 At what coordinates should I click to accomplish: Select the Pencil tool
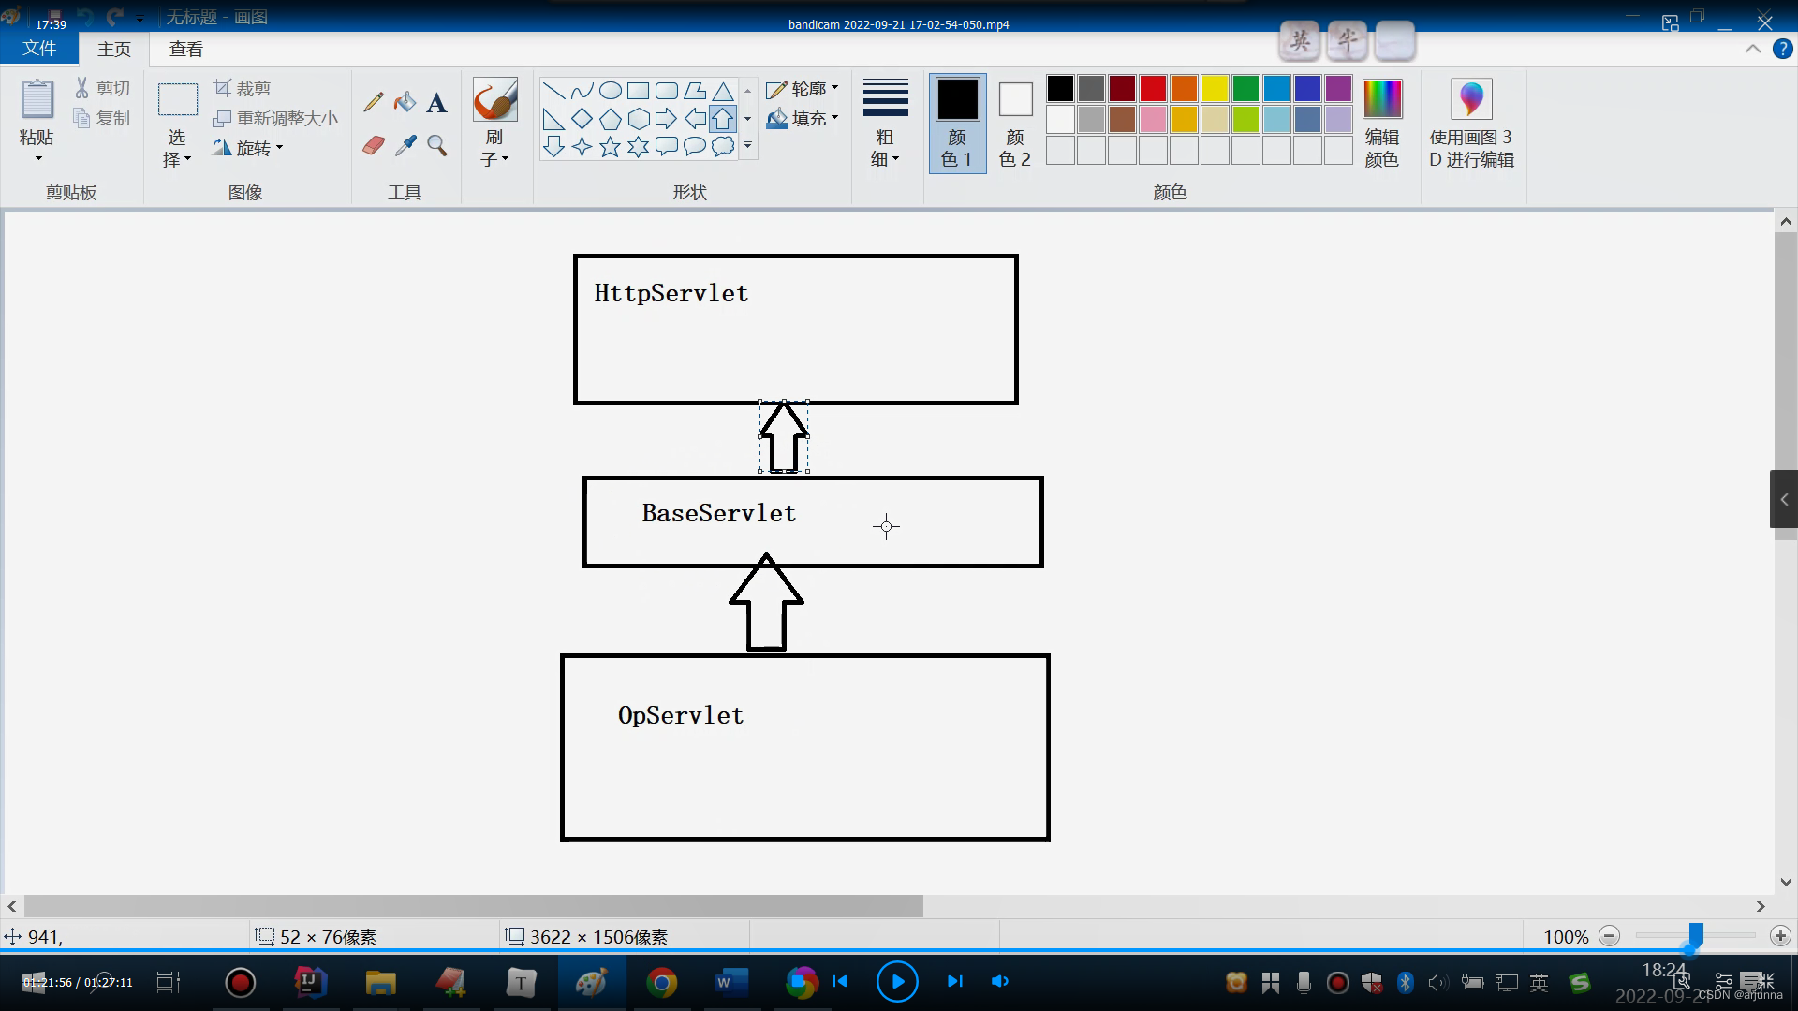click(x=374, y=101)
